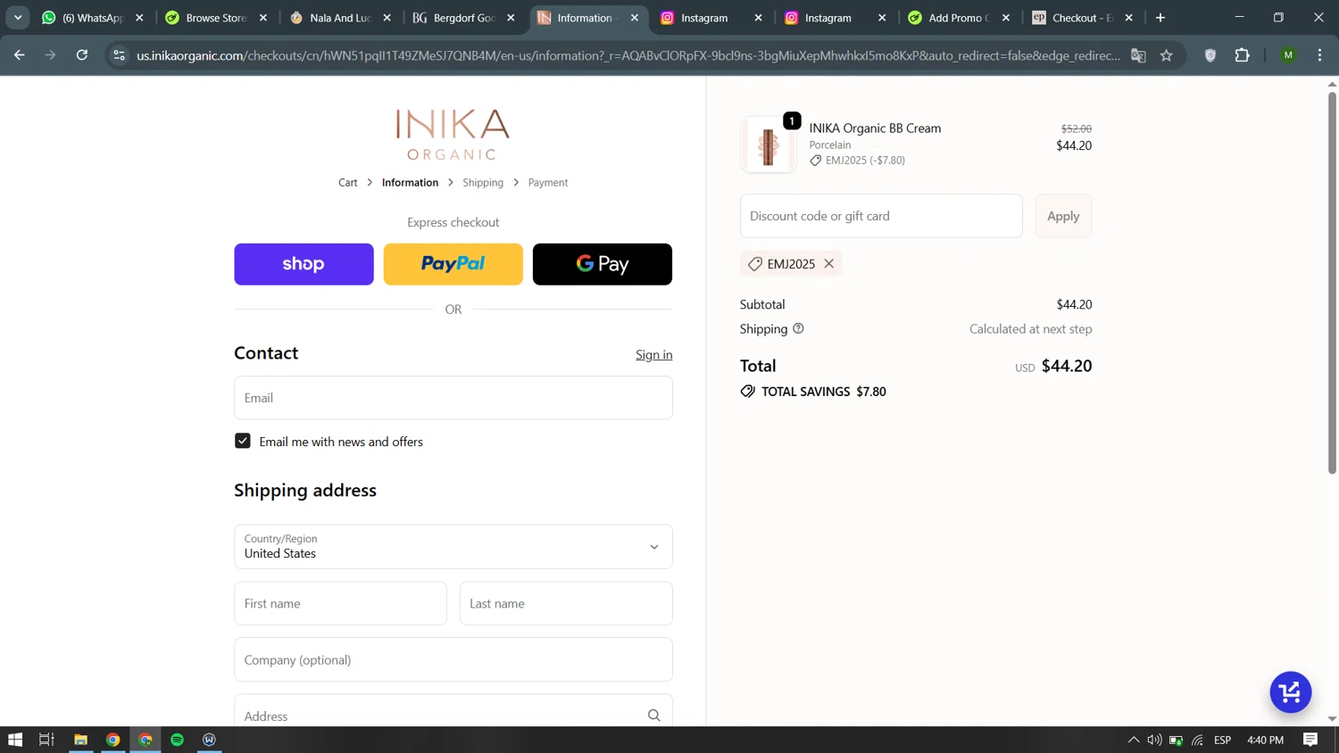Switch to the Browse Store tab

214,18
